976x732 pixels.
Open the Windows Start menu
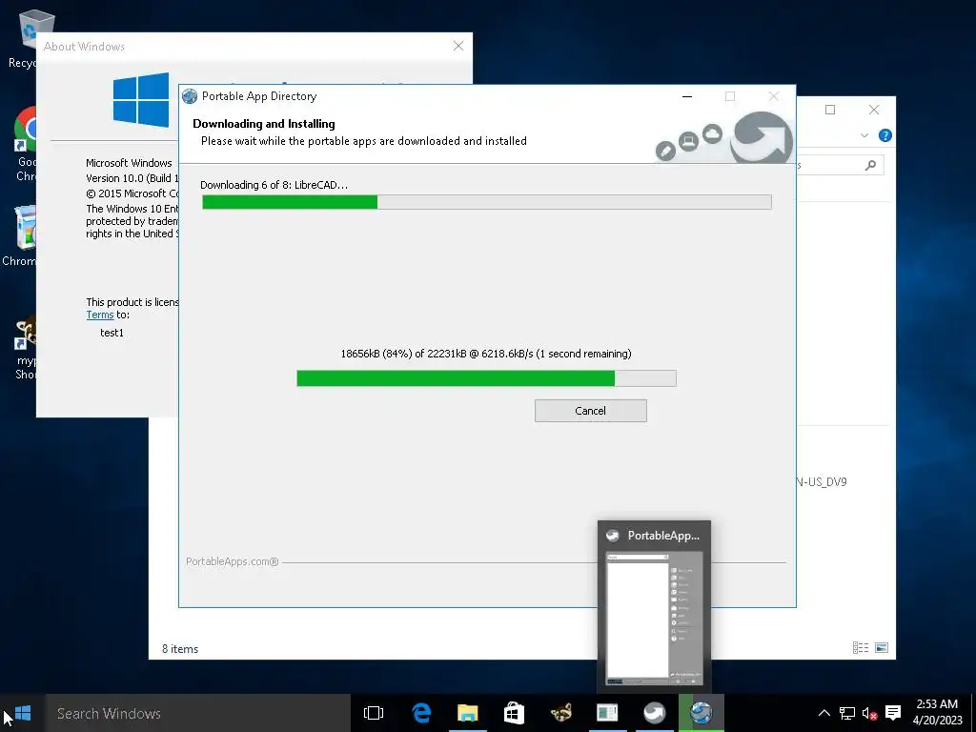(23, 713)
